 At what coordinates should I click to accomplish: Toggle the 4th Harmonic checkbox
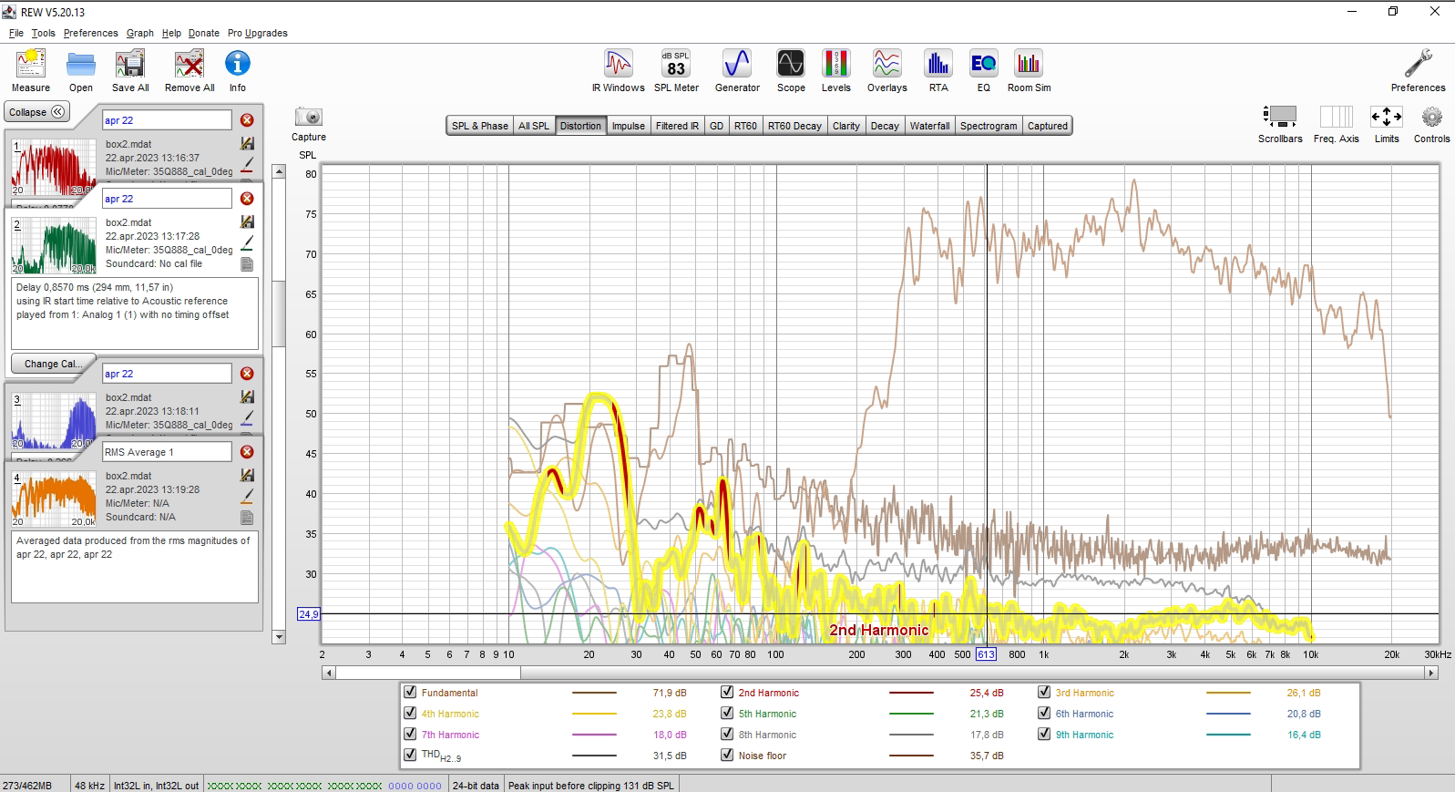[x=410, y=714]
